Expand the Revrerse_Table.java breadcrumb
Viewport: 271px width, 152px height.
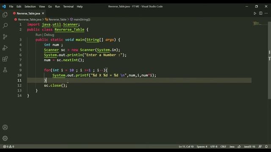click(30, 19)
